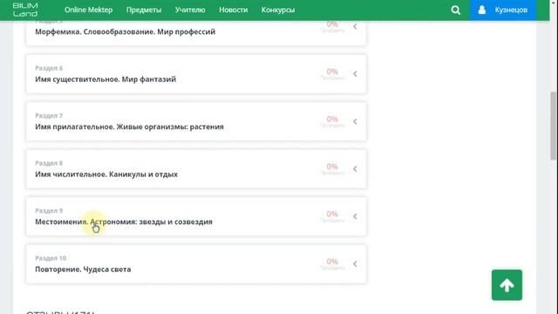Click the 0% progress of Раздел 9

(x=332, y=214)
